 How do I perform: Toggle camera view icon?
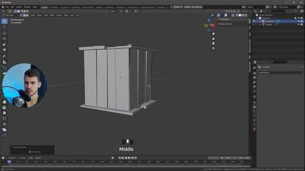point(213,43)
